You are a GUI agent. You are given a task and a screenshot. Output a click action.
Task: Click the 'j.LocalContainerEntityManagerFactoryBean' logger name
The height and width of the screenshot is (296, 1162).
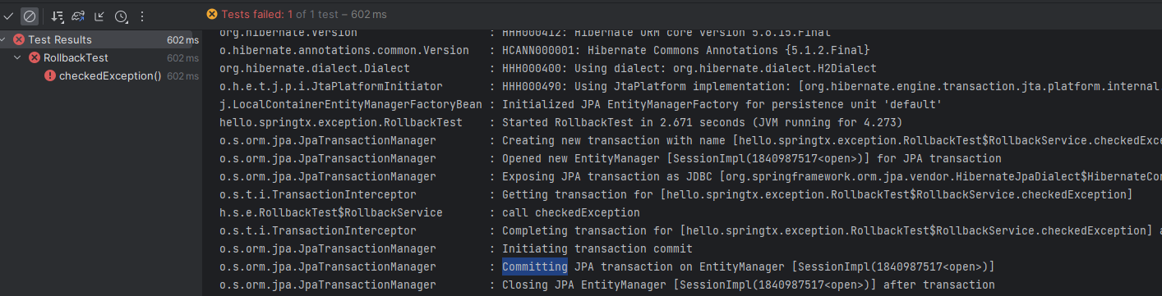point(351,104)
